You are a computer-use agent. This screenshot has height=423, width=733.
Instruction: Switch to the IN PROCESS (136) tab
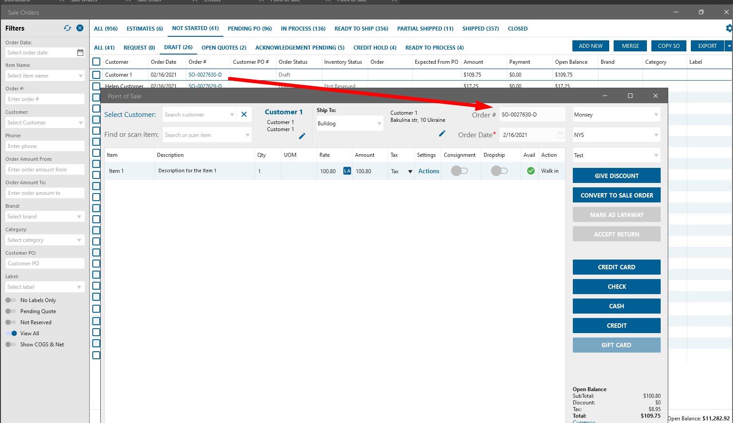[x=303, y=29]
